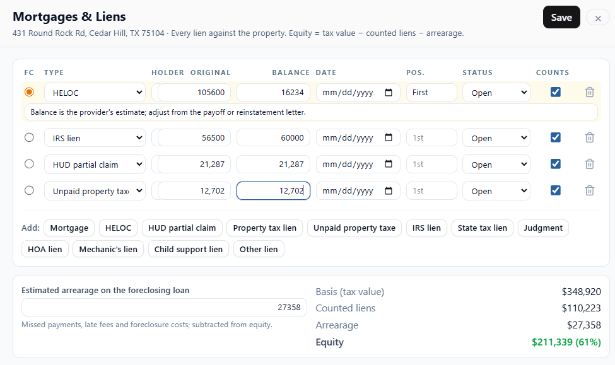615x365 pixels.
Task: Add a Judgment lien
Action: click(x=543, y=228)
